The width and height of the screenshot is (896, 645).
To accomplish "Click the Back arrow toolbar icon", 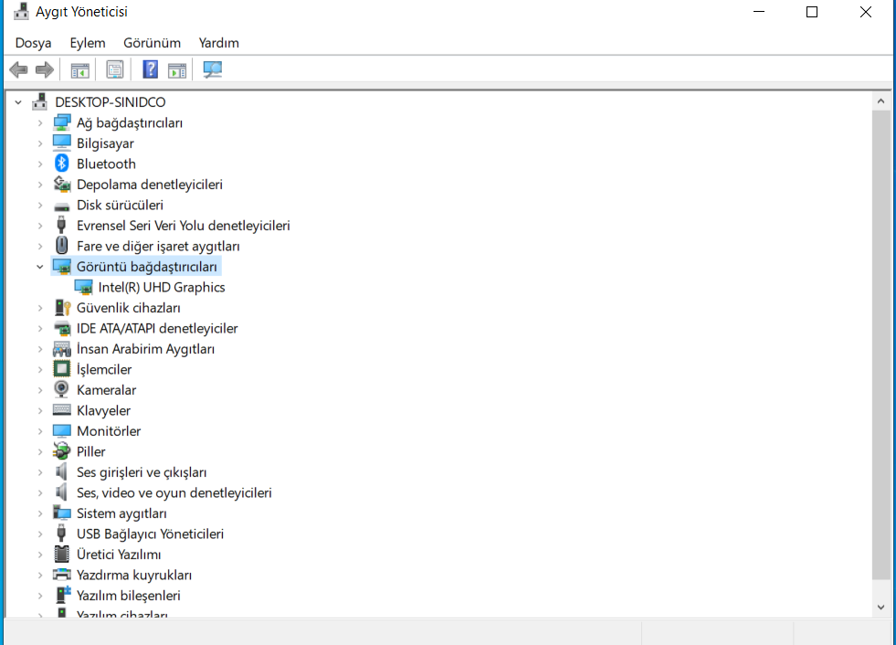I will (x=18, y=69).
